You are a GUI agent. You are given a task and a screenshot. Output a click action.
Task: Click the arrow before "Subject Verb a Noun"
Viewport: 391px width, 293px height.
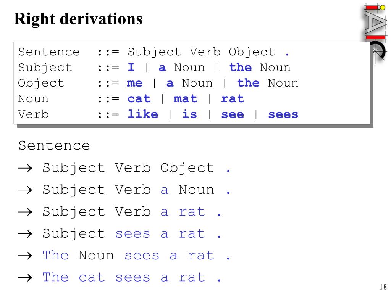pyautogui.click(x=26, y=190)
